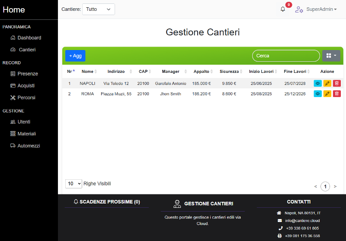Open Materiali in the sidebar
Screen dimensions: 346x241
tap(23, 134)
